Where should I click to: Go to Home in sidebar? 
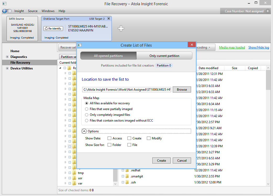(x=15, y=51)
